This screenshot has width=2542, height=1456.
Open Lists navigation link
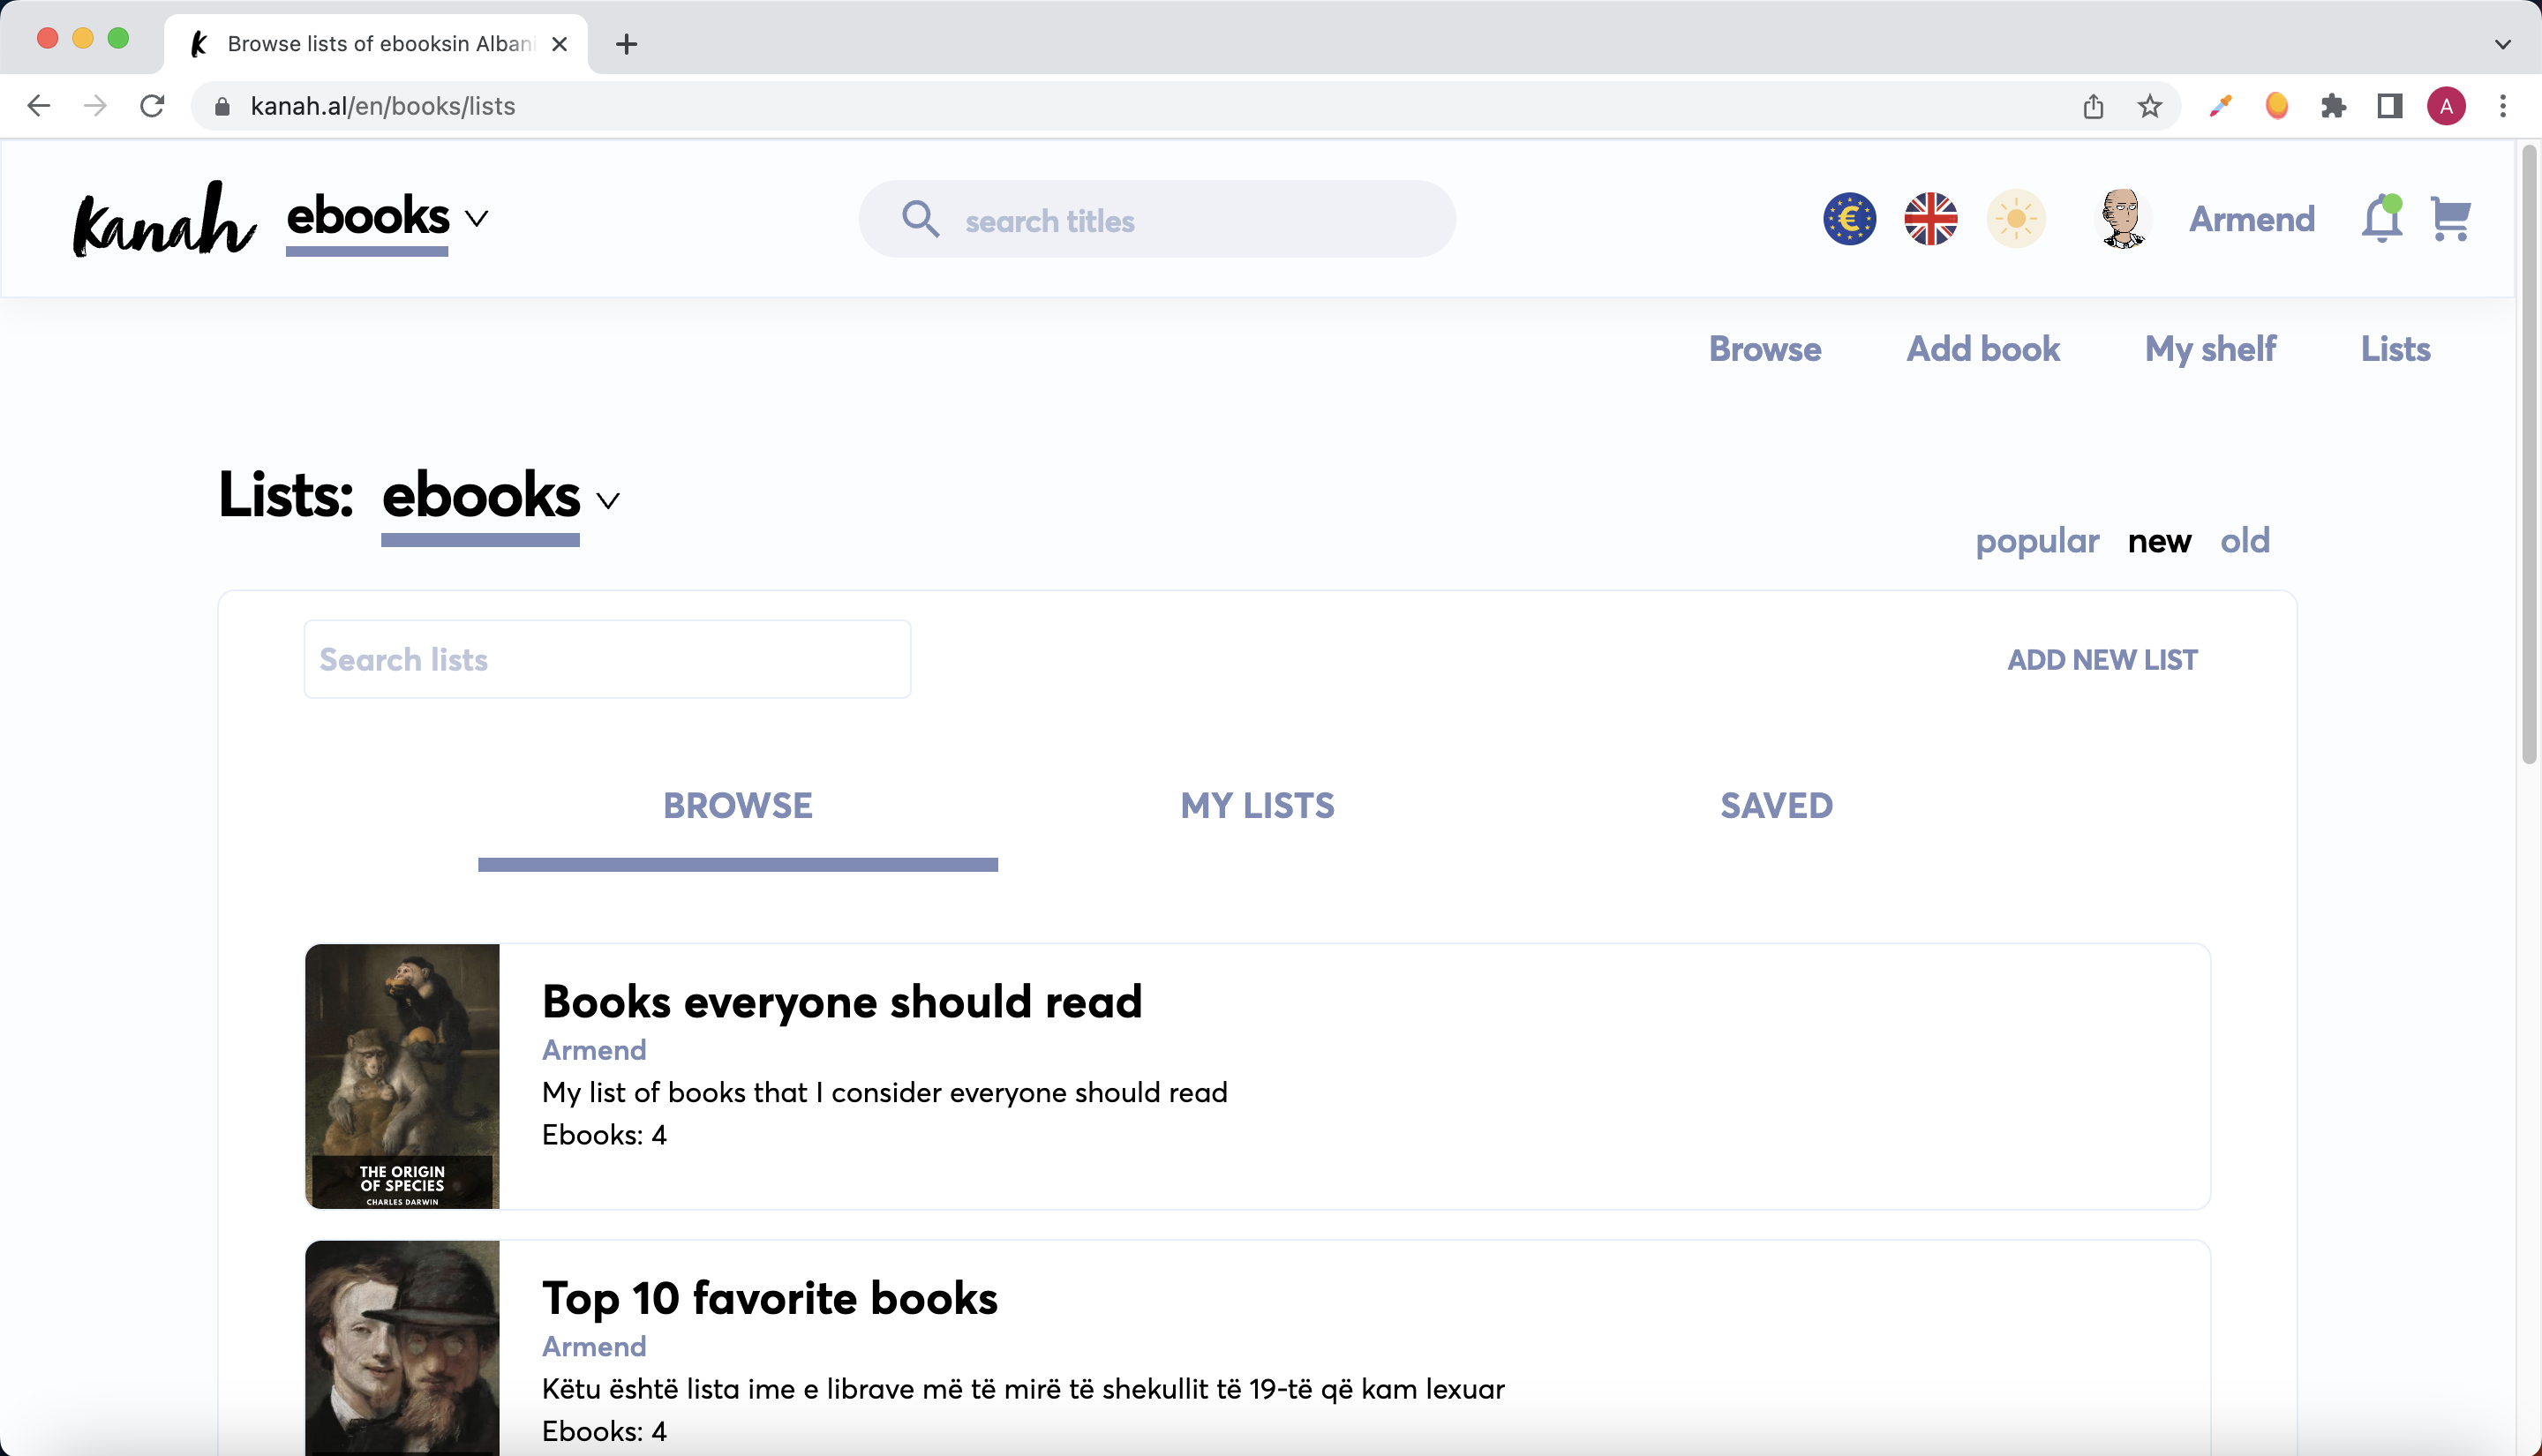[x=2395, y=349]
